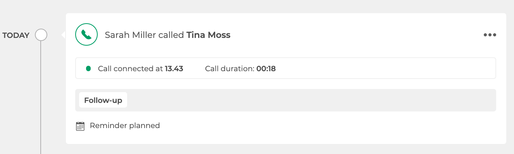The width and height of the screenshot is (514, 154).
Task: Select the Follow-up tag
Action: coord(103,100)
